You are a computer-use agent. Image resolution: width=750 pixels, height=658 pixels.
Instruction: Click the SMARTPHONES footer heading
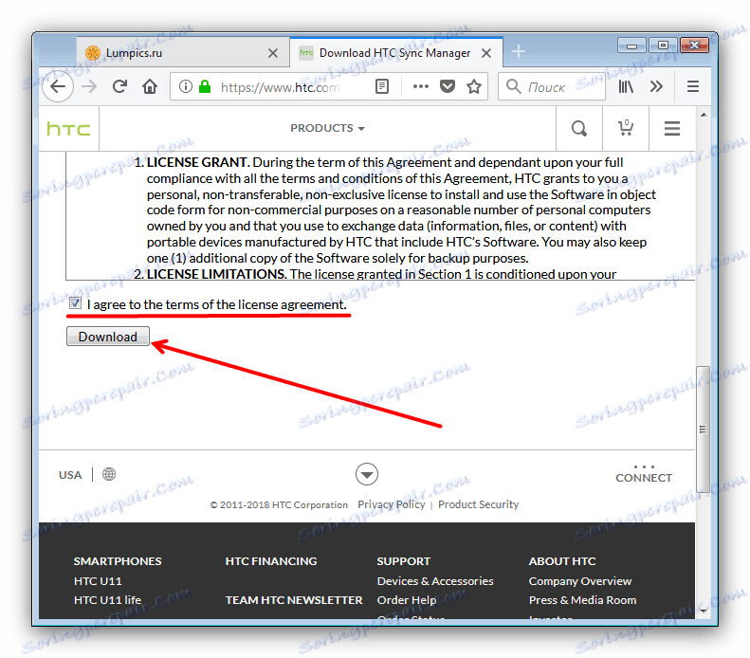pos(118,561)
